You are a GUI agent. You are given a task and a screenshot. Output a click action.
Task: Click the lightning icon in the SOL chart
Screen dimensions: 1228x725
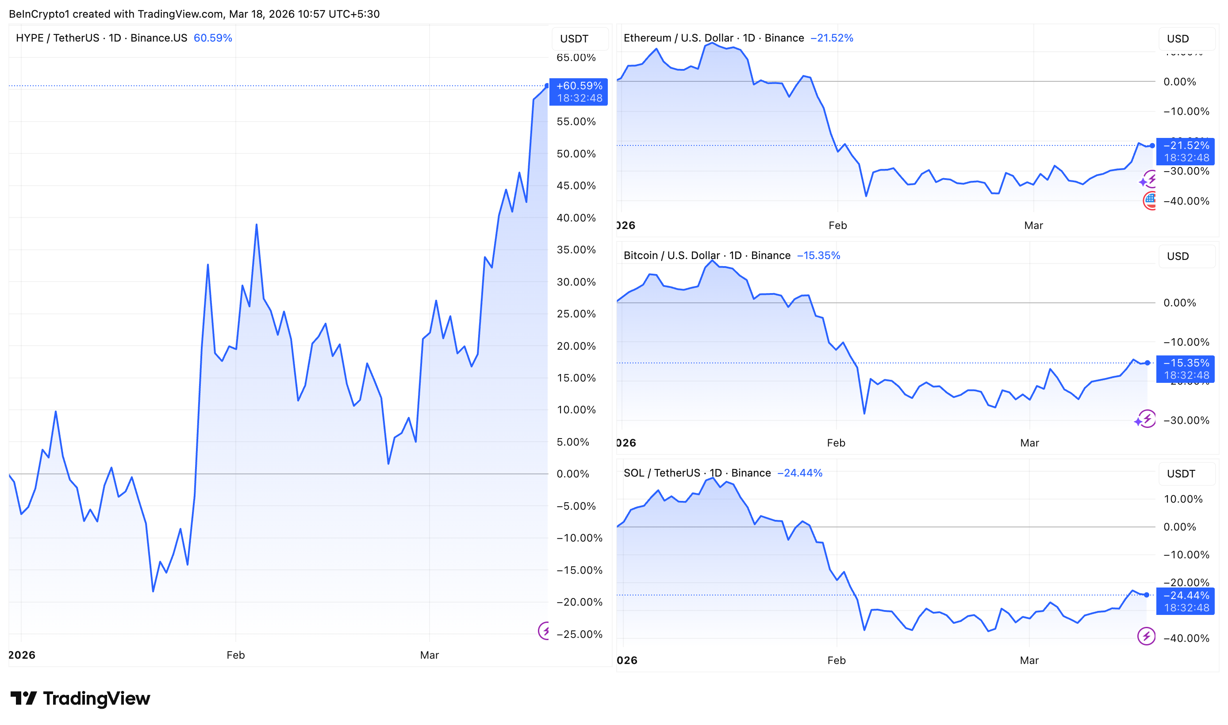point(1146,636)
